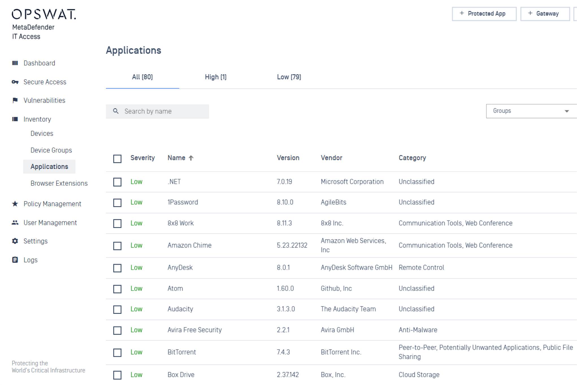This screenshot has height=385, width=577.
Task: Click the + Protected App button
Action: tap(484, 14)
